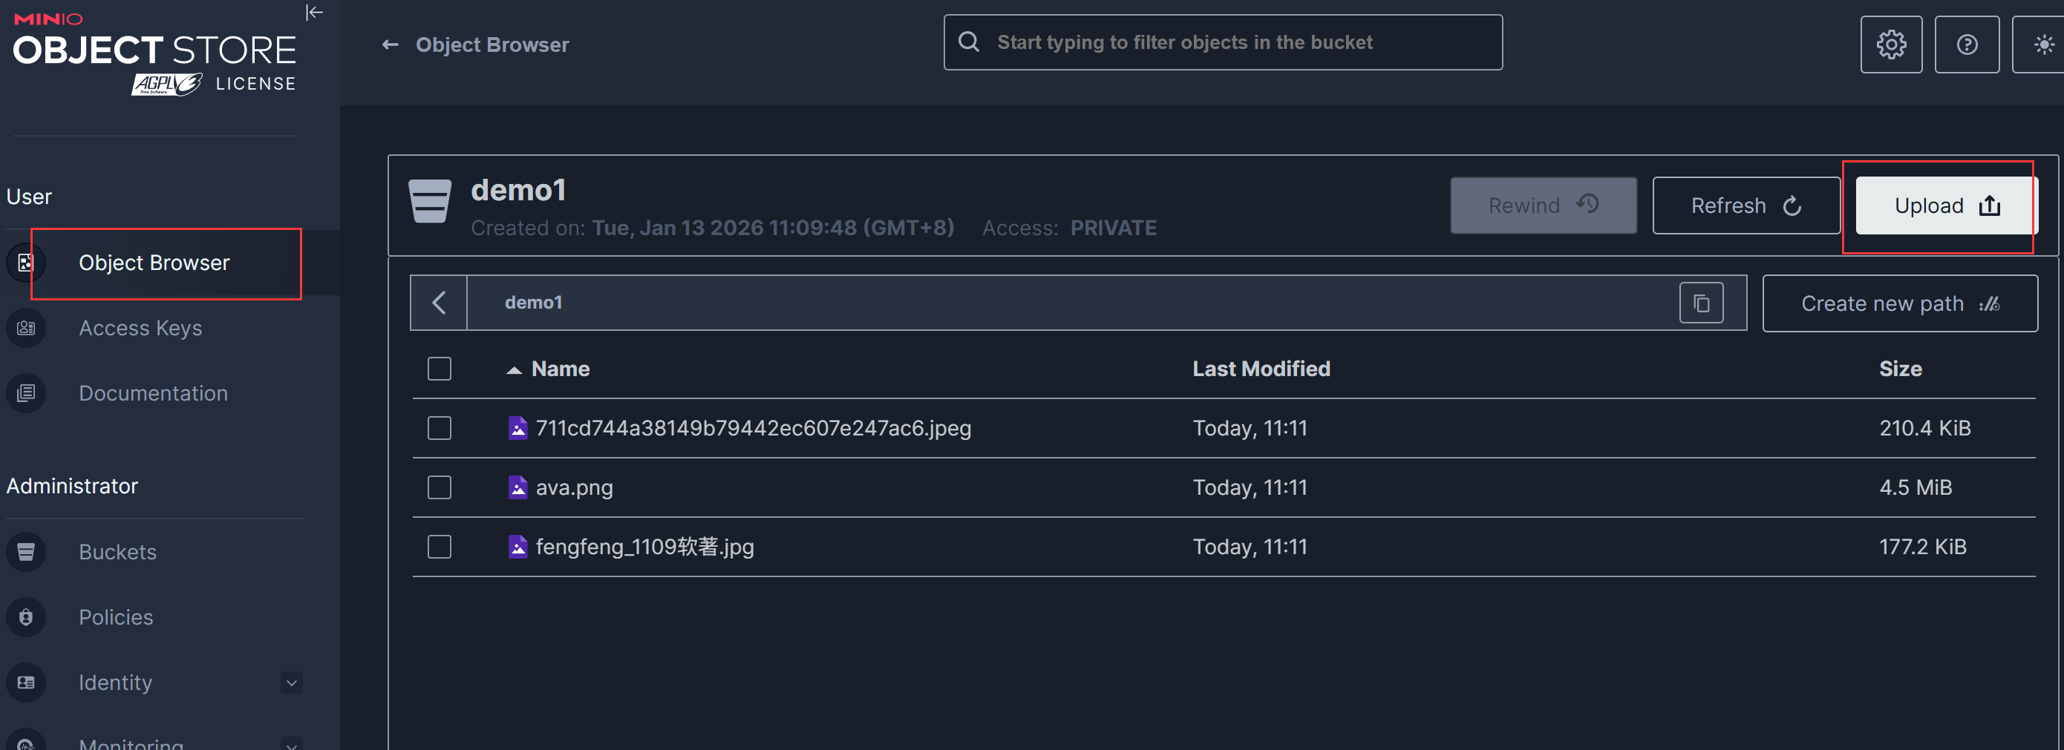Click the back arrow beside Object Browser title
The width and height of the screenshot is (2064, 750).
point(391,45)
